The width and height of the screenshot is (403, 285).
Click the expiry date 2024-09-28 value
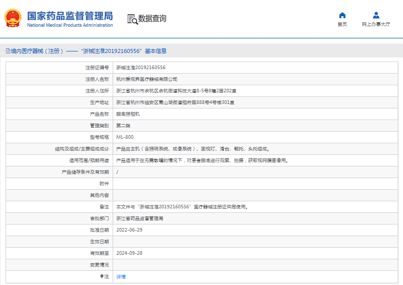pos(129,253)
